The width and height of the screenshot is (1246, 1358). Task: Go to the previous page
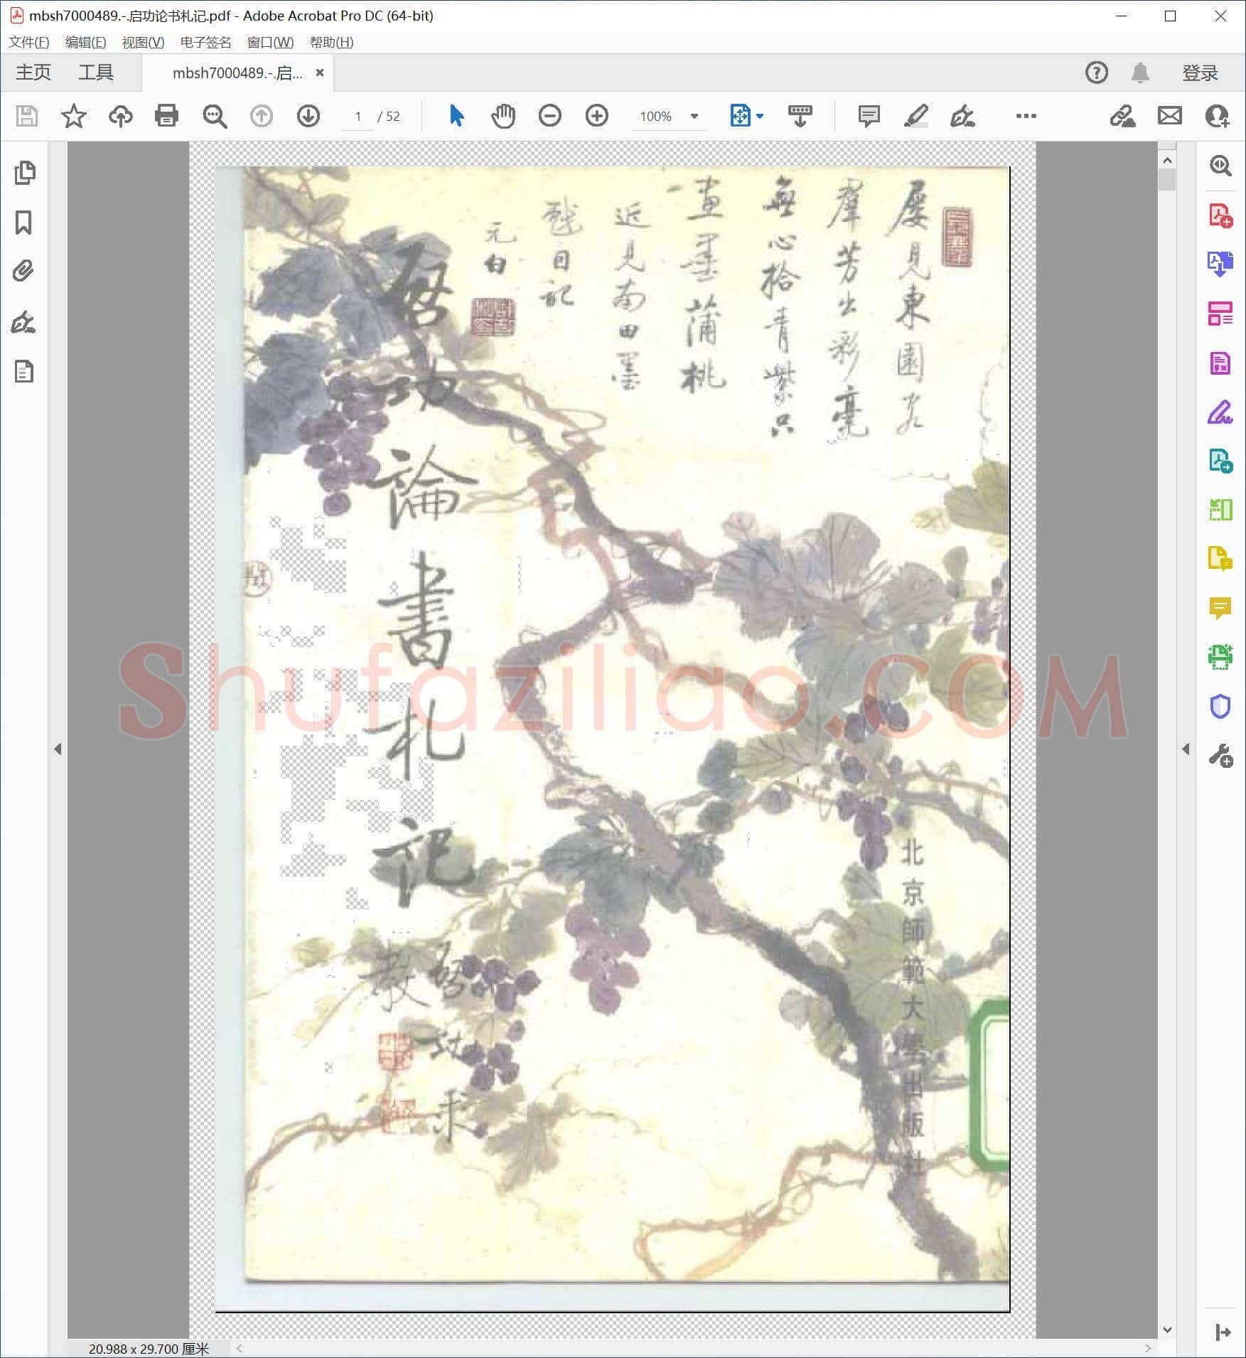coord(262,116)
